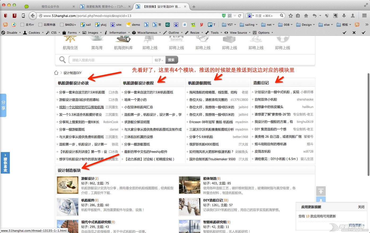Click the QR code icon in address bar

(x=230, y=16)
